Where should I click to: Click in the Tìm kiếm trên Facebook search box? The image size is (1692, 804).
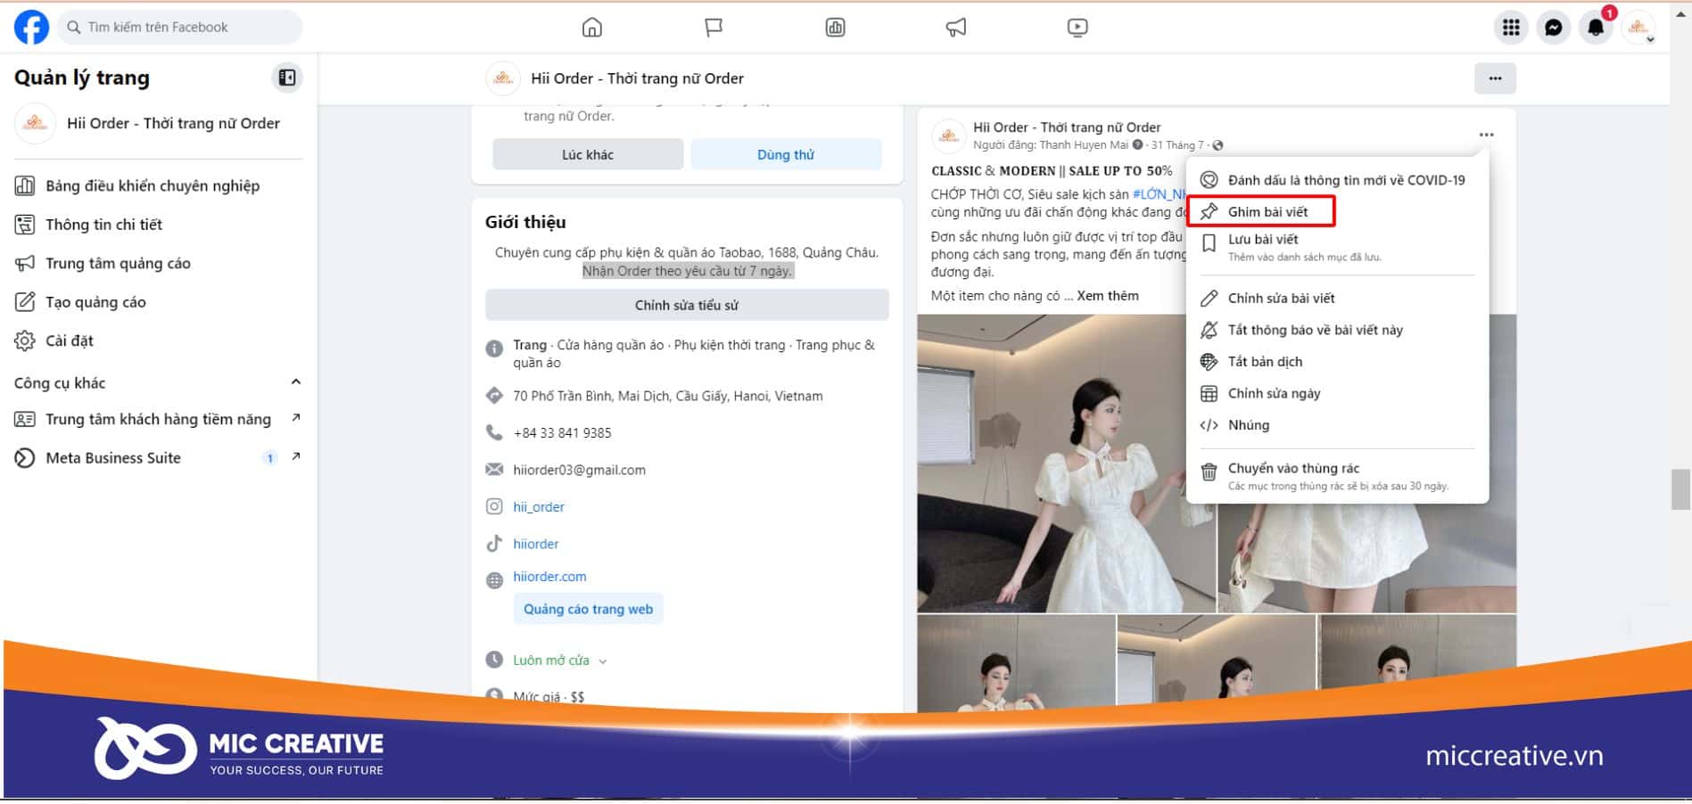click(x=180, y=28)
